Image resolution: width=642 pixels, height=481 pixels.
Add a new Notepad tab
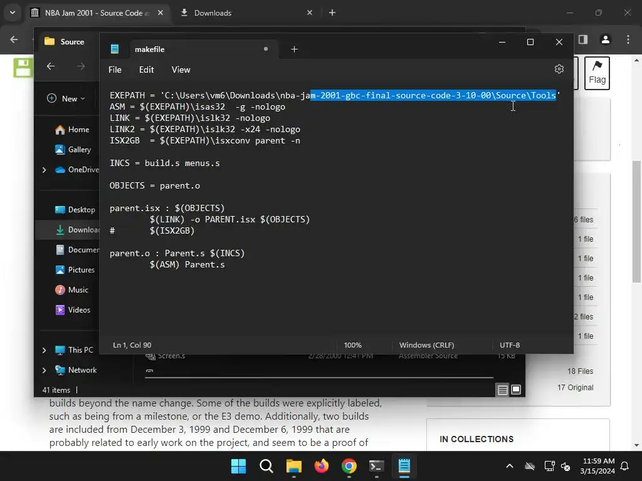(294, 49)
